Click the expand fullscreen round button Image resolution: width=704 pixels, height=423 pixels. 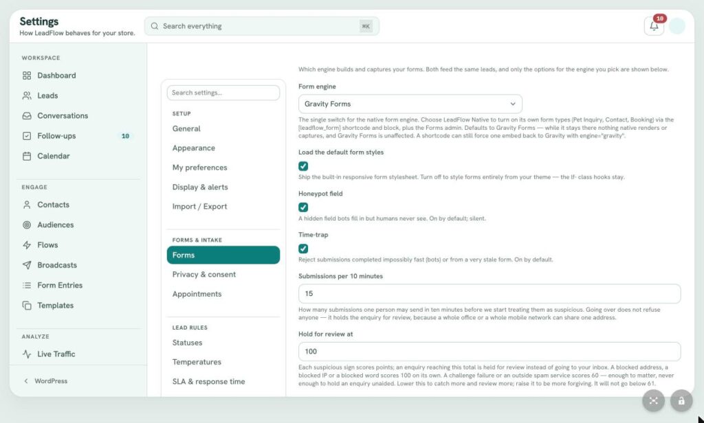(x=653, y=400)
